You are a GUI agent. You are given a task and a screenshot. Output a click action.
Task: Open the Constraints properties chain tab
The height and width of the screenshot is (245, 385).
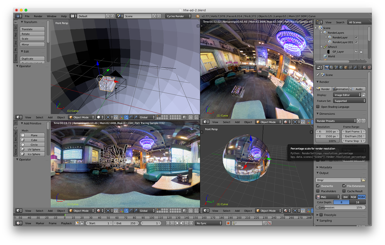tap(350, 67)
